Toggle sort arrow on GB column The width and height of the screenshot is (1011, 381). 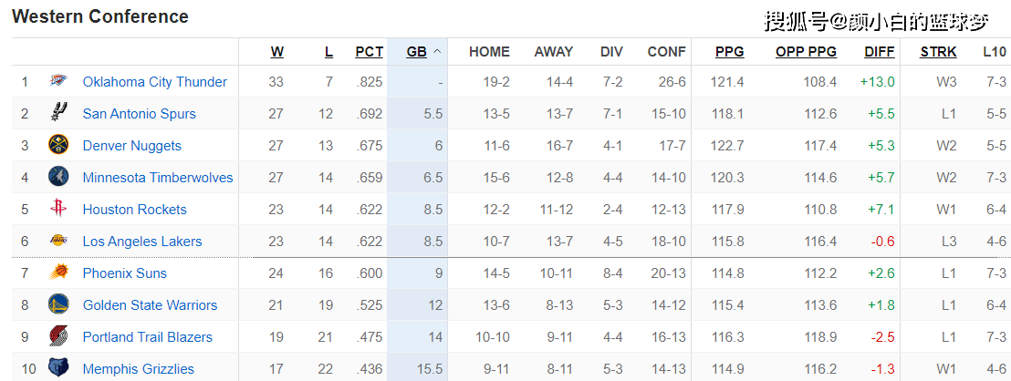(x=437, y=52)
